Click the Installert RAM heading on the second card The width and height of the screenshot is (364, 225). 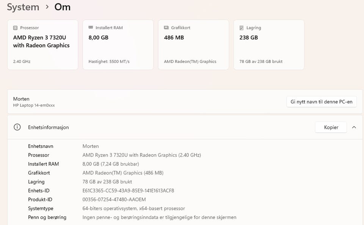click(109, 28)
